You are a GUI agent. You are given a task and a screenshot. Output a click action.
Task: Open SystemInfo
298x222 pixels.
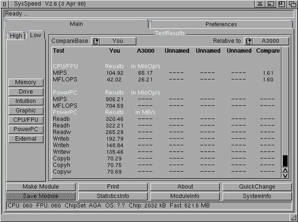[x=257, y=196]
